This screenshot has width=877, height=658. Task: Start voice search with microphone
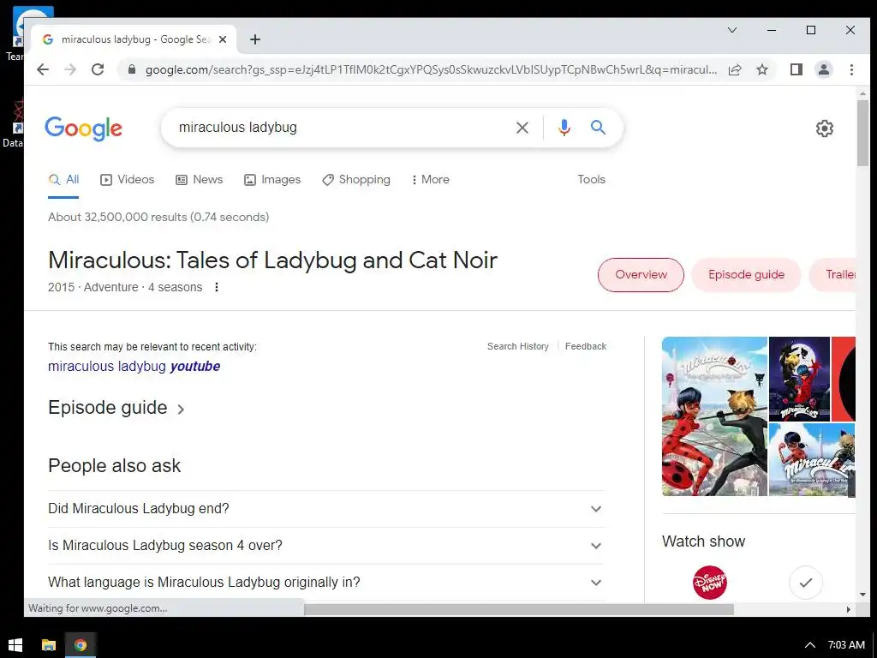[x=564, y=128]
